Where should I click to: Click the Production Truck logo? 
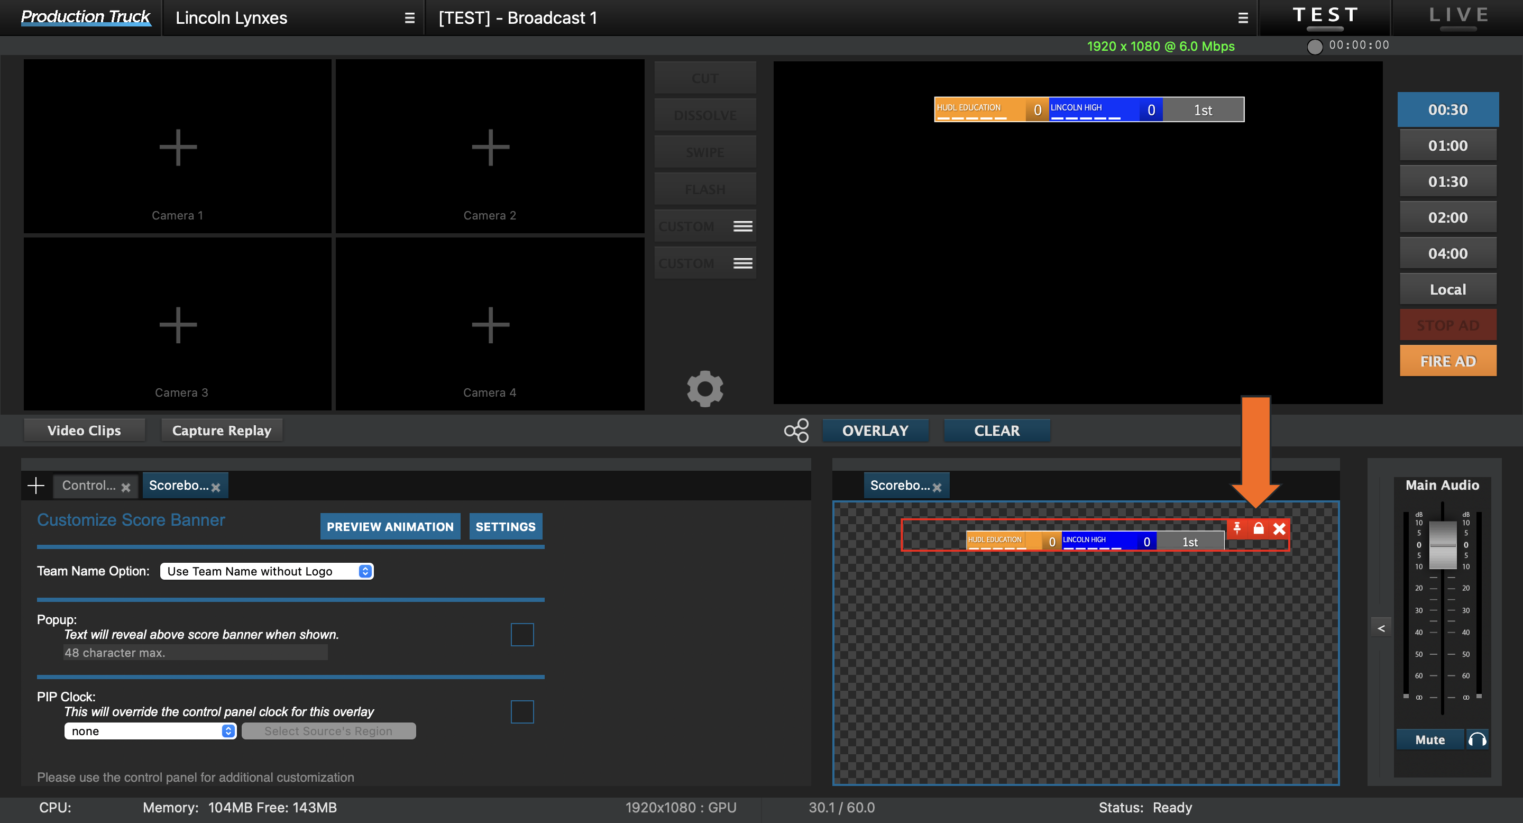tap(85, 16)
